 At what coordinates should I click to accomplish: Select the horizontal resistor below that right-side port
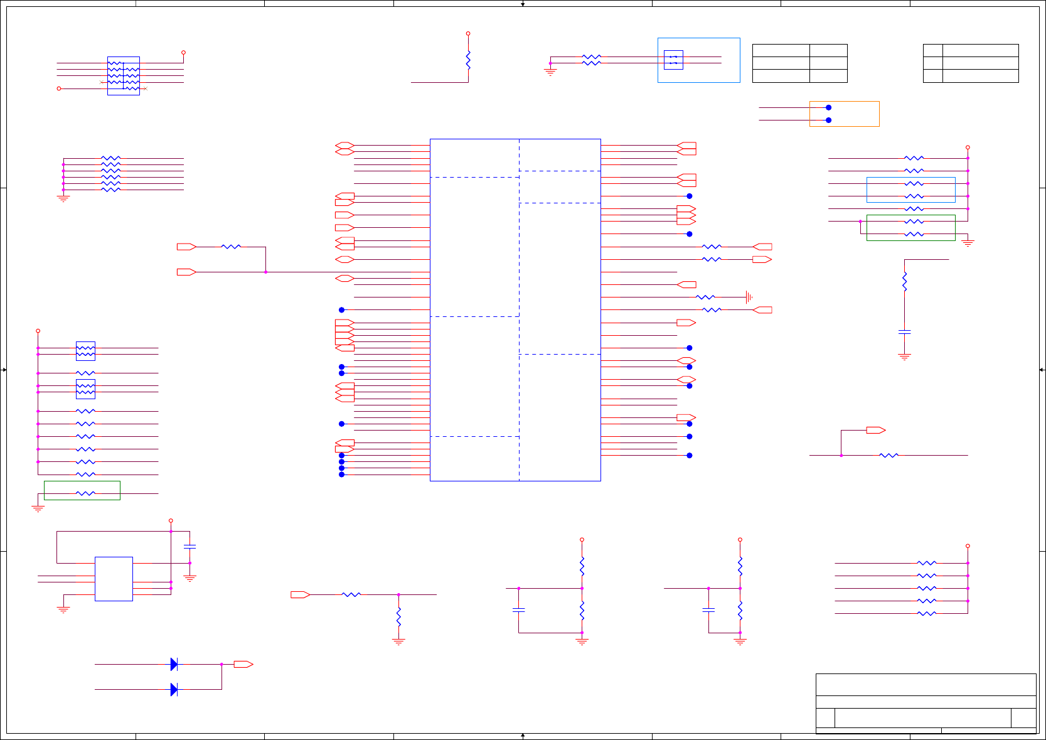889,455
